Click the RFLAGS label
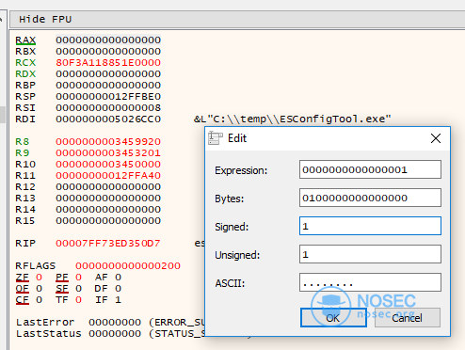Viewport: 465px width, 350px height. tap(36, 266)
